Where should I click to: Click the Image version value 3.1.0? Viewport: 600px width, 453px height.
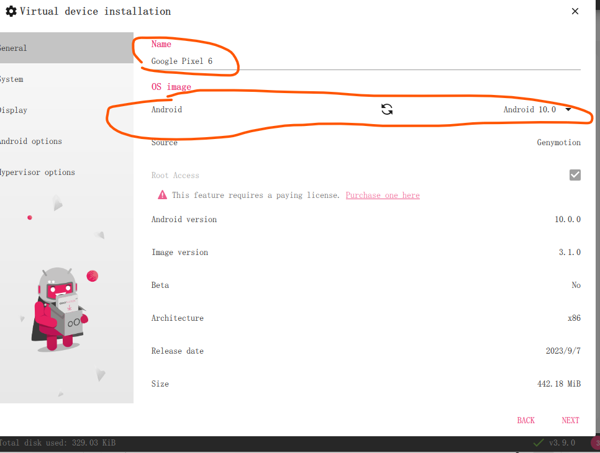[x=570, y=253]
